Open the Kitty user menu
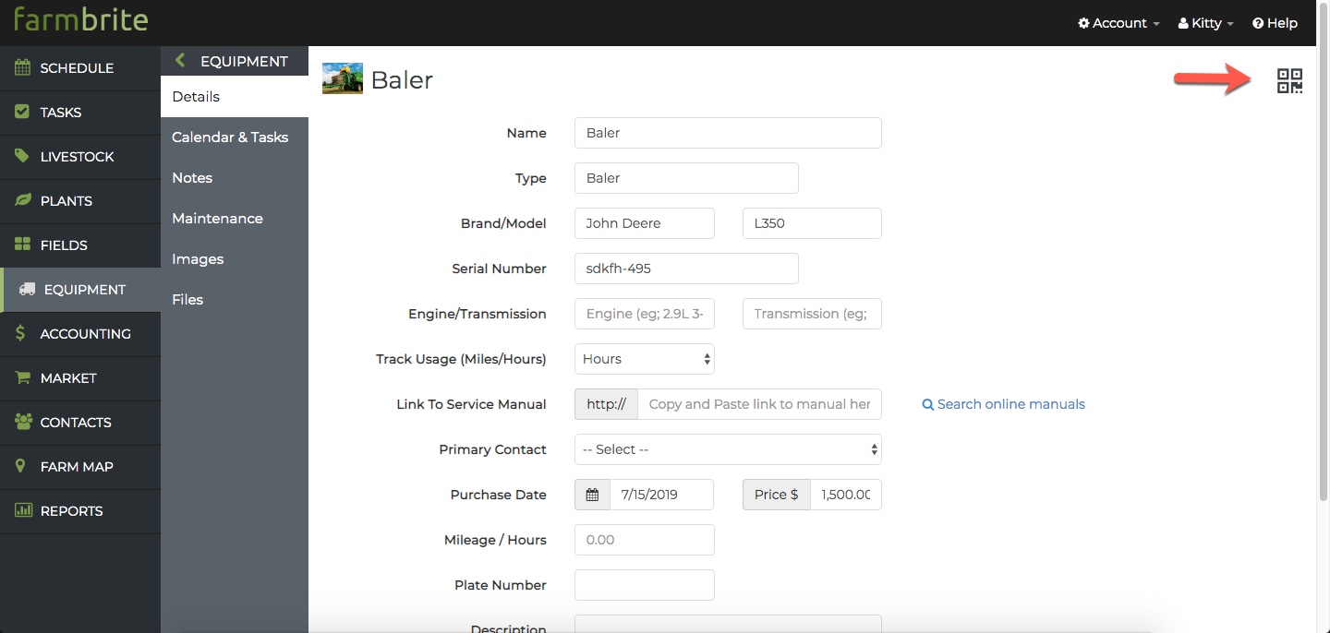The width and height of the screenshot is (1330, 633). [1206, 23]
